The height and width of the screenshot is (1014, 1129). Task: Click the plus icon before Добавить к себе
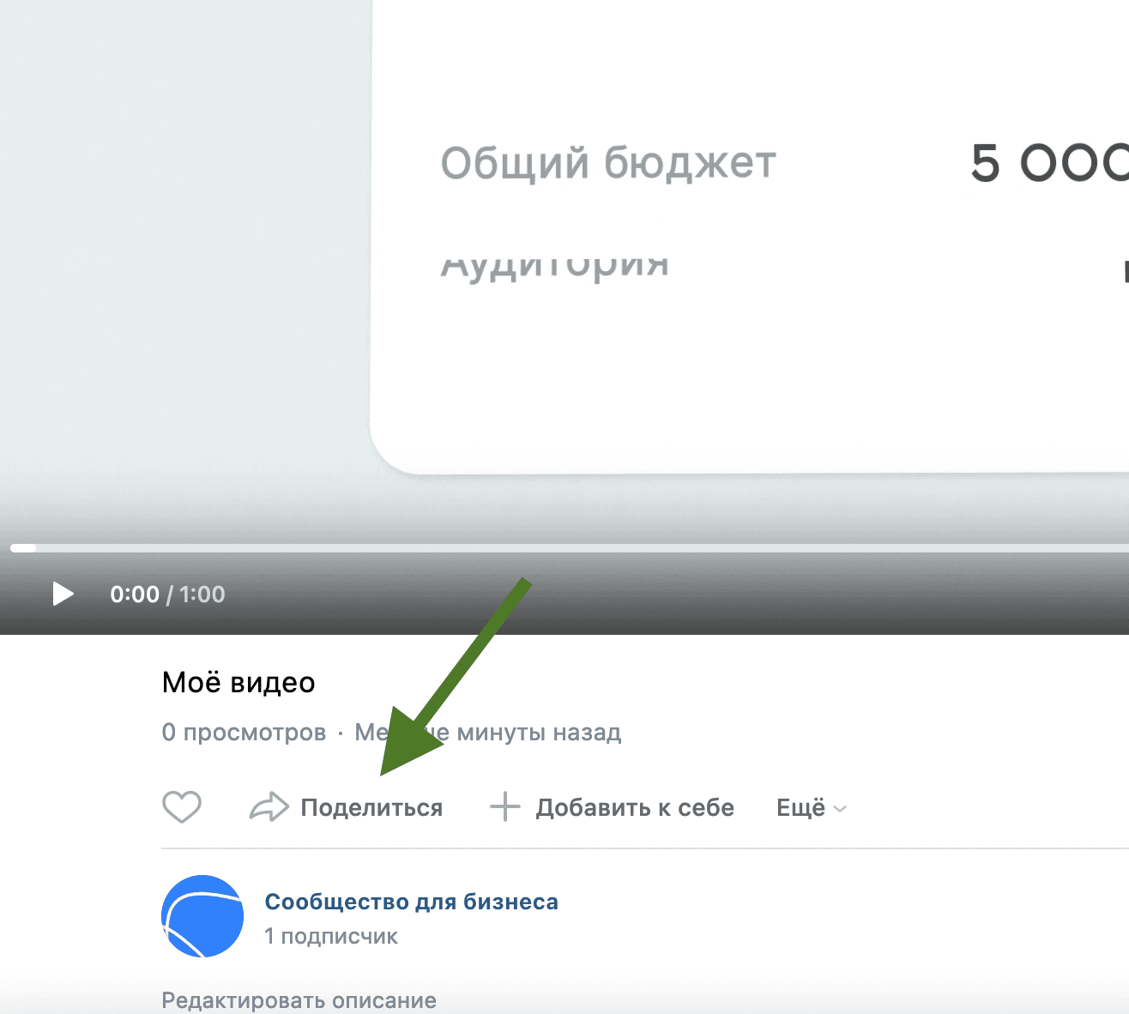(x=504, y=807)
